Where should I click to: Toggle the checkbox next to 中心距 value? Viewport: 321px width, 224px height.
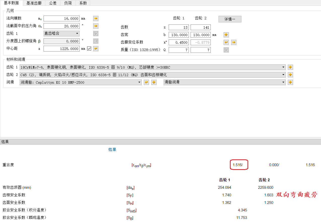(89, 49)
